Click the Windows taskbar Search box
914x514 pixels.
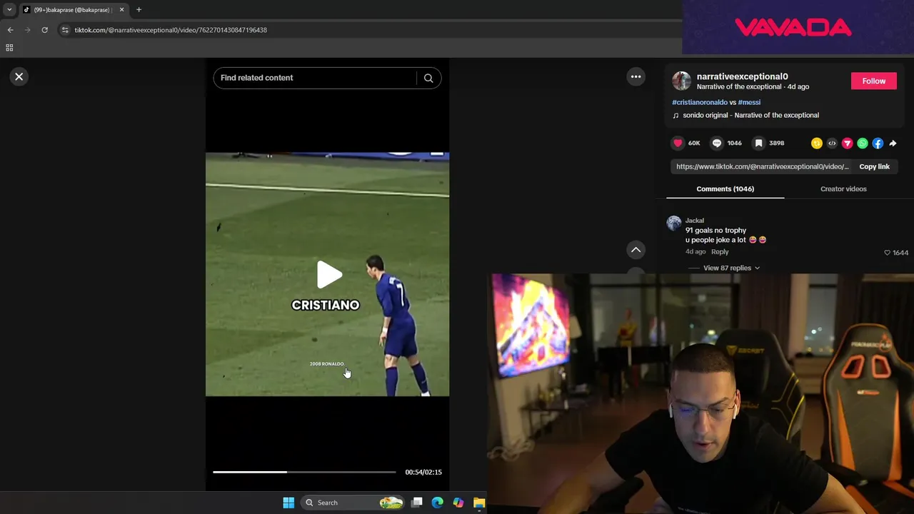(x=352, y=503)
